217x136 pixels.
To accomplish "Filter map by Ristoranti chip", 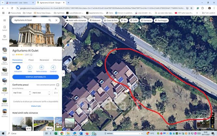I will [95, 20].
